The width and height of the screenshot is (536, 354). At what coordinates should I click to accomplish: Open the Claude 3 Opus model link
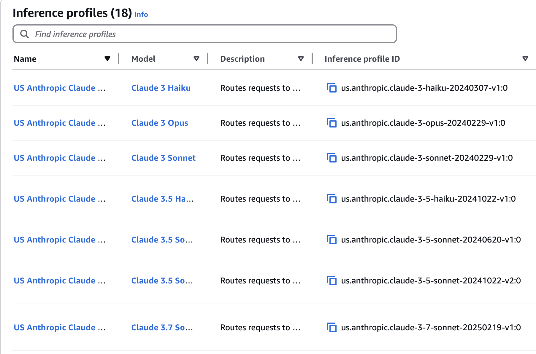[x=160, y=123]
